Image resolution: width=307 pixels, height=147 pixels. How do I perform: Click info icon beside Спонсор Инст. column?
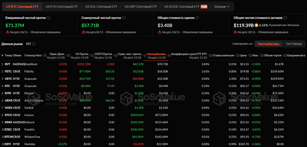coord(44,55)
